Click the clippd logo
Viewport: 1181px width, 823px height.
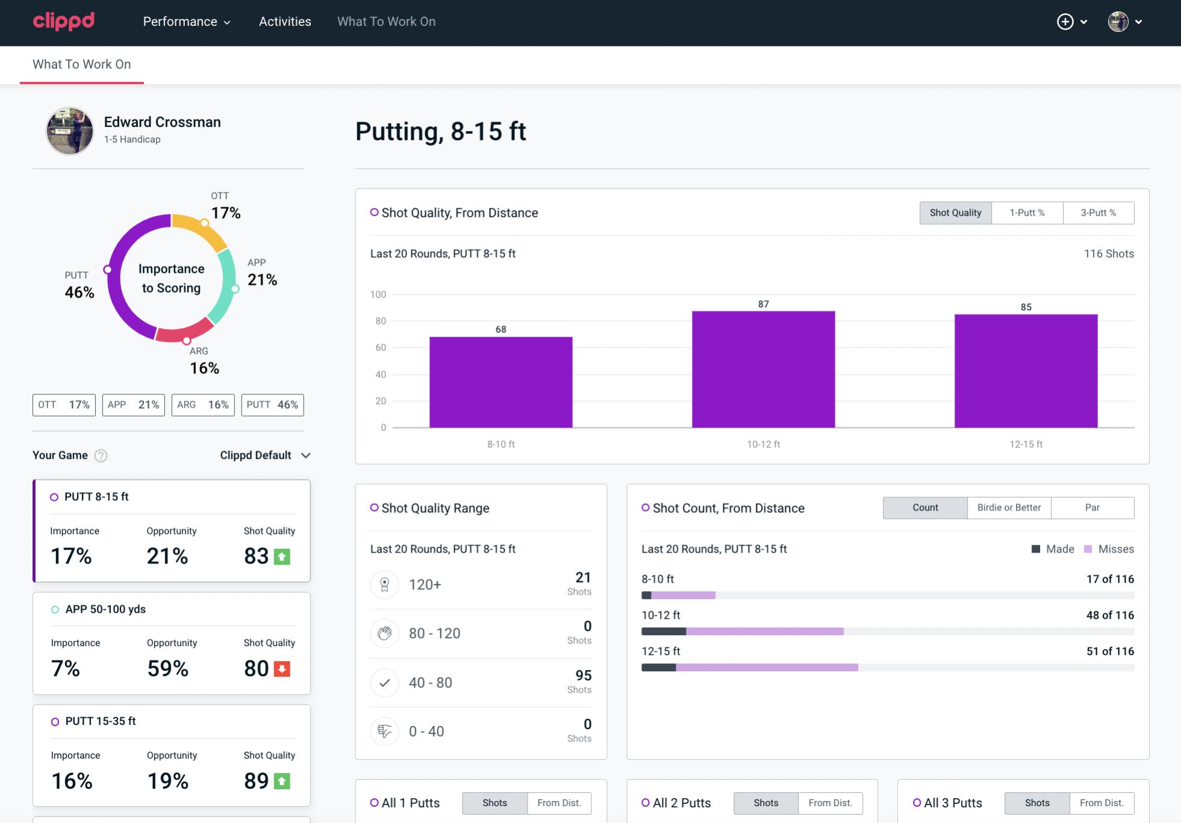[64, 21]
